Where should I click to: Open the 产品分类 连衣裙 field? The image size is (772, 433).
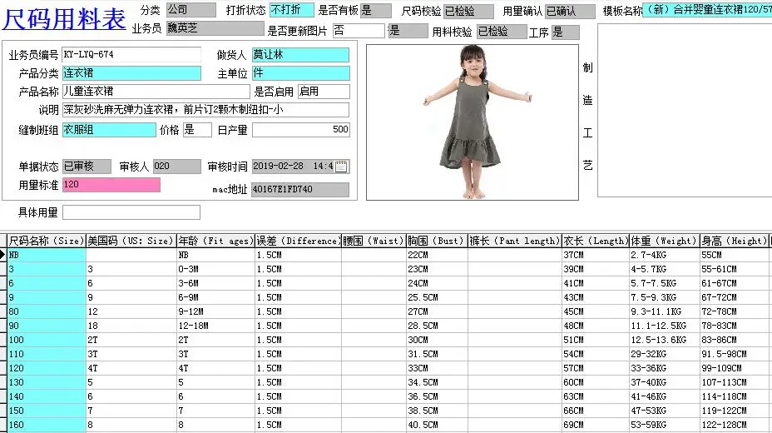131,73
